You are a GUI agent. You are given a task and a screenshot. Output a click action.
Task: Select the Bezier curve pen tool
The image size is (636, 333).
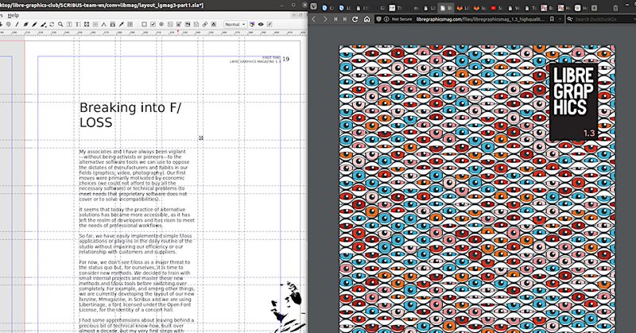pyautogui.click(x=25, y=25)
